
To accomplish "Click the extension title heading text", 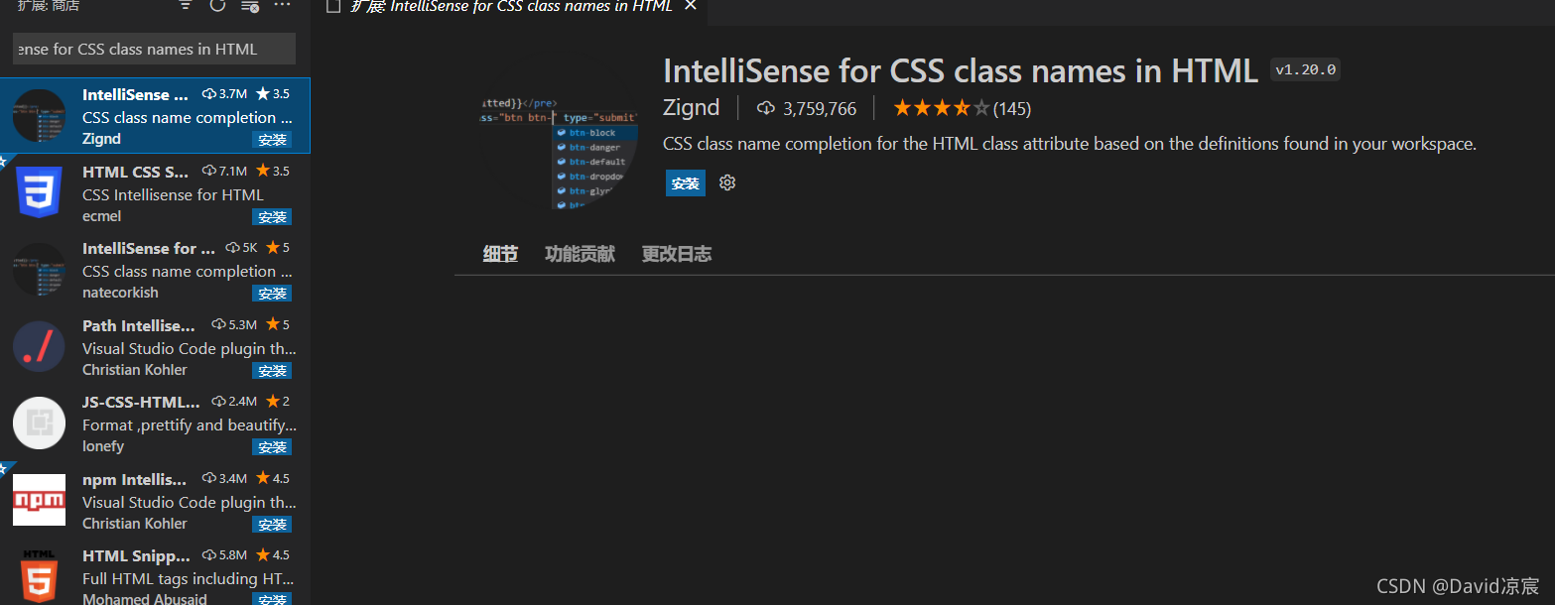I will point(961,70).
